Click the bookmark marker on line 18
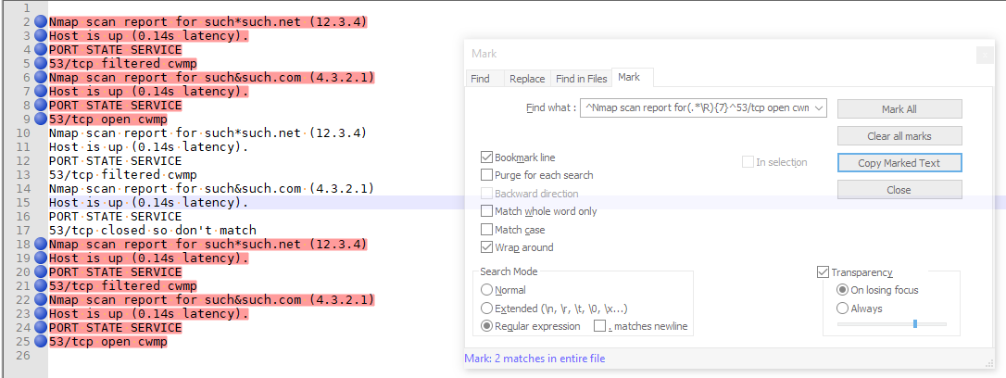Image resolution: width=1006 pixels, height=378 pixels. pyautogui.click(x=41, y=245)
